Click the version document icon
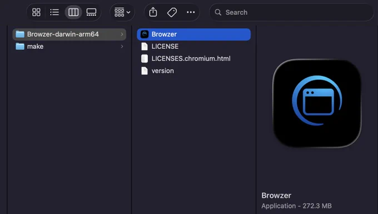This screenshot has width=378, height=214. 145,71
